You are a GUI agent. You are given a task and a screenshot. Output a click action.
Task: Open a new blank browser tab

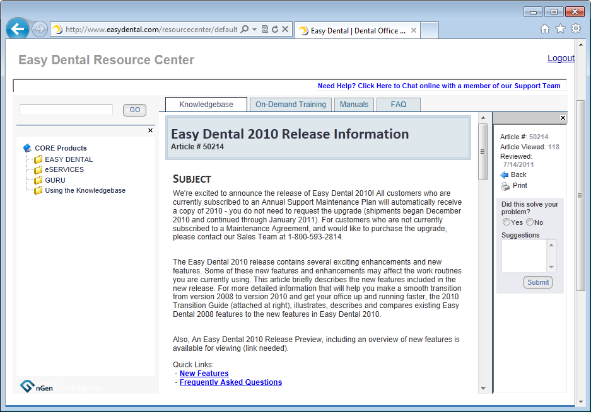pyautogui.click(x=430, y=30)
